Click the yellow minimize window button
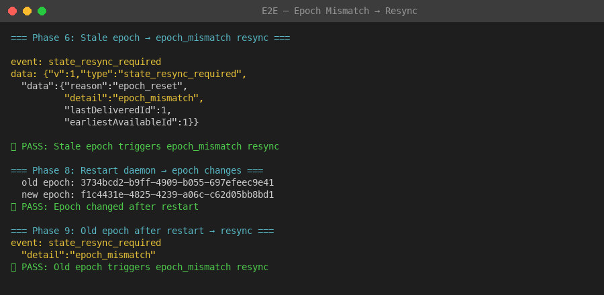This screenshot has height=295, width=604. click(27, 11)
